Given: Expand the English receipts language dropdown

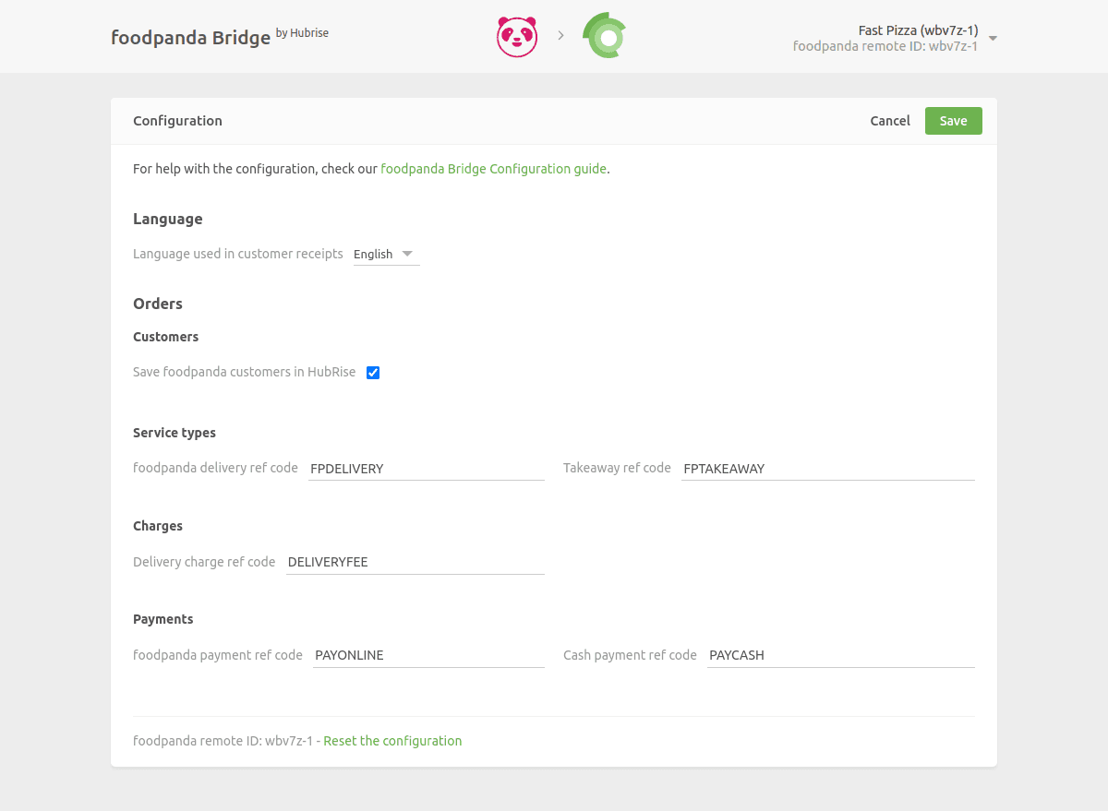Looking at the screenshot, I should tap(385, 254).
